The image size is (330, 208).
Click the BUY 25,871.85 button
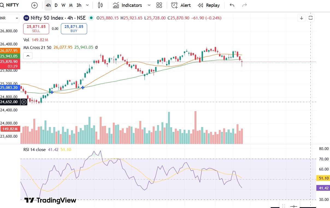(74, 28)
